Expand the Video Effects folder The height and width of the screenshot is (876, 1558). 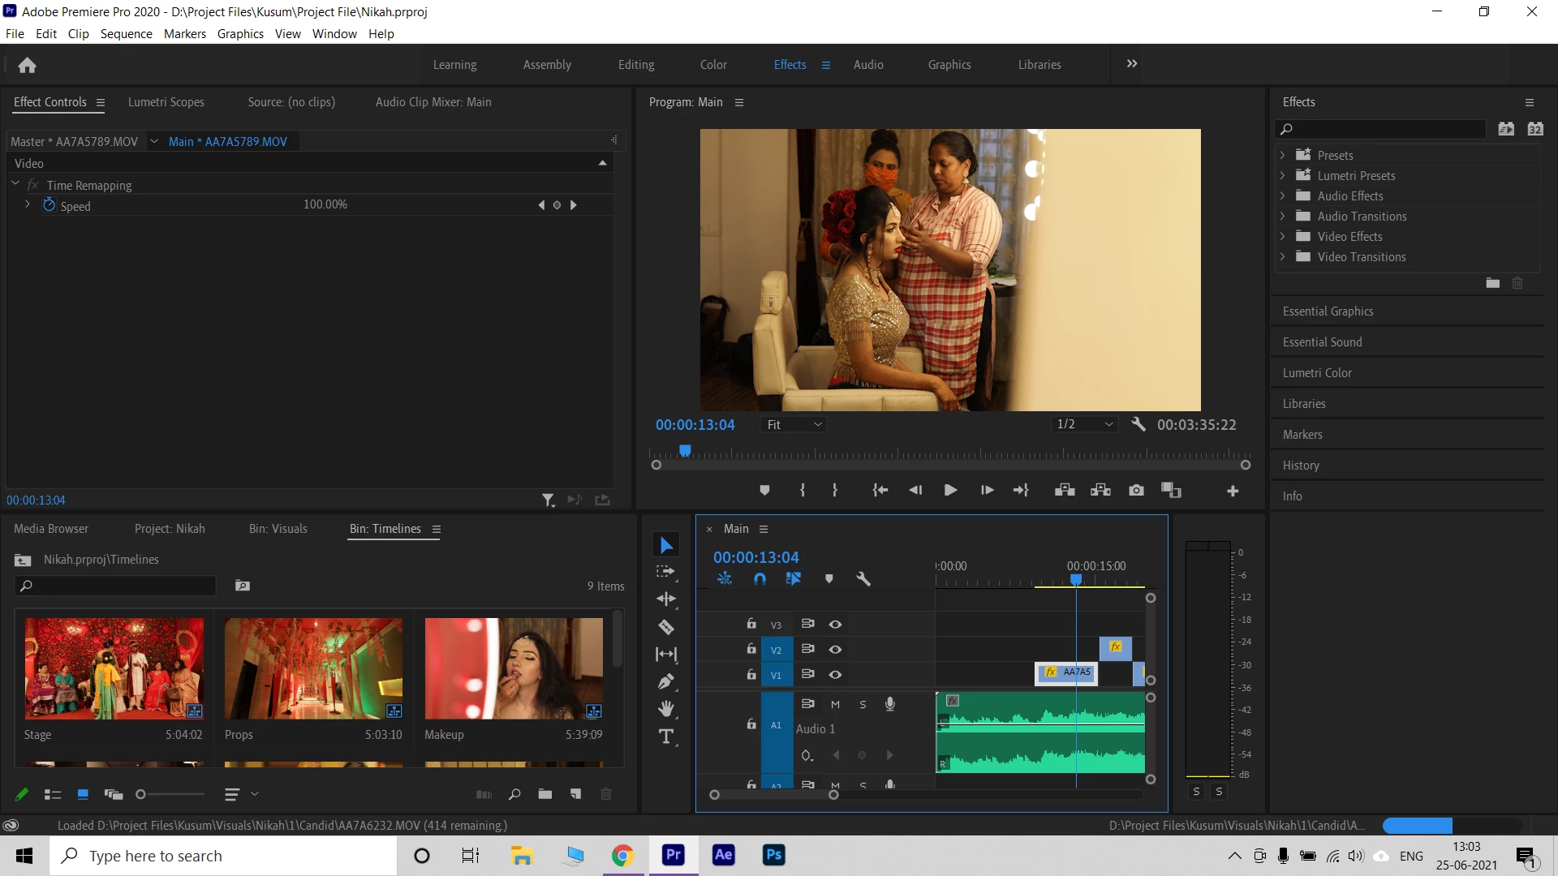[1282, 236]
